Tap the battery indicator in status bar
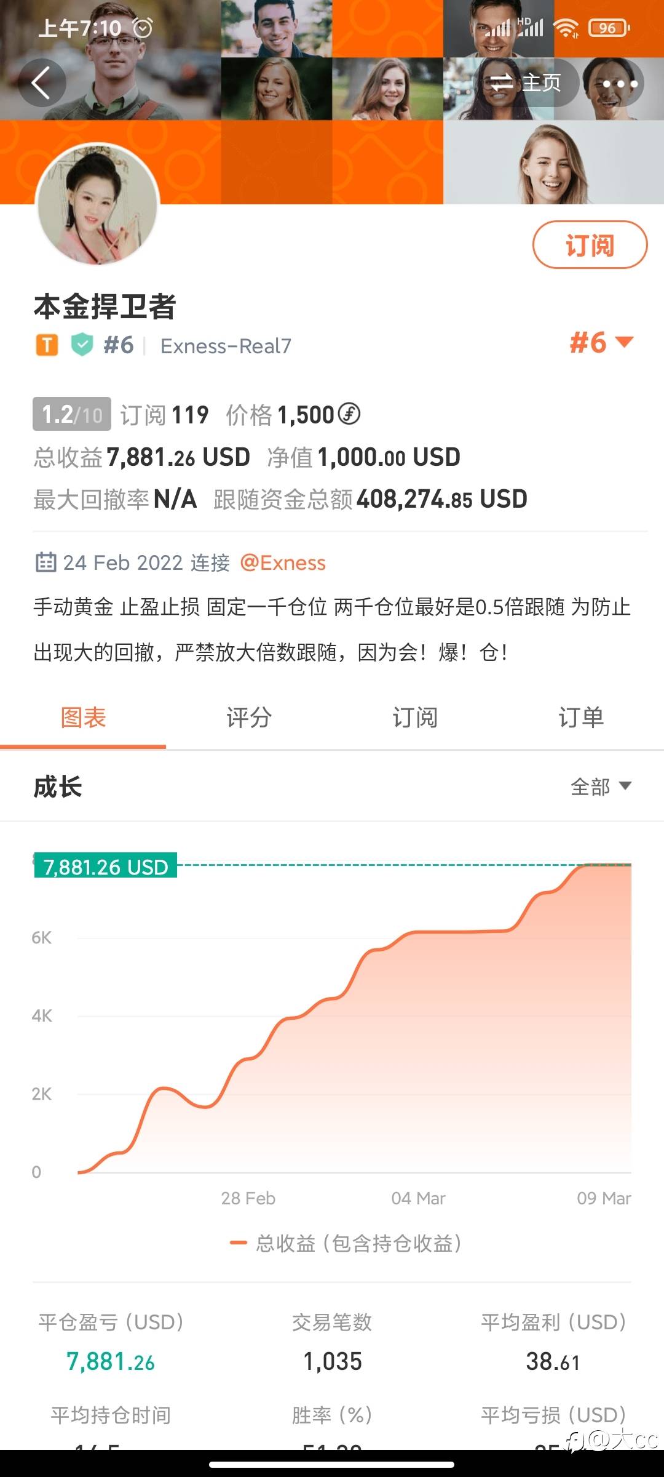Viewport: 664px width, 1477px height. pos(609,28)
